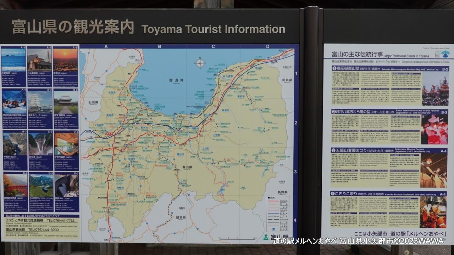Click the green Toyama Prefecture logo
Screen dimensions: 454x255
pyautogui.click(x=266, y=237)
